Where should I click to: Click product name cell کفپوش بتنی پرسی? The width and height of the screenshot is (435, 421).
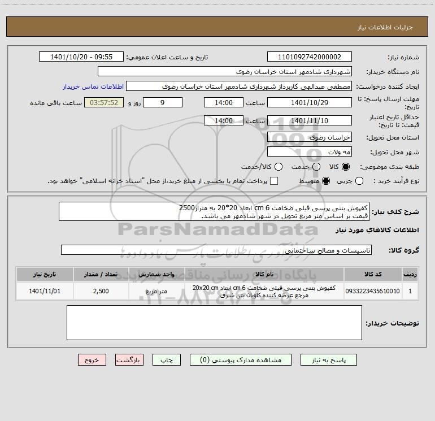click(x=264, y=291)
